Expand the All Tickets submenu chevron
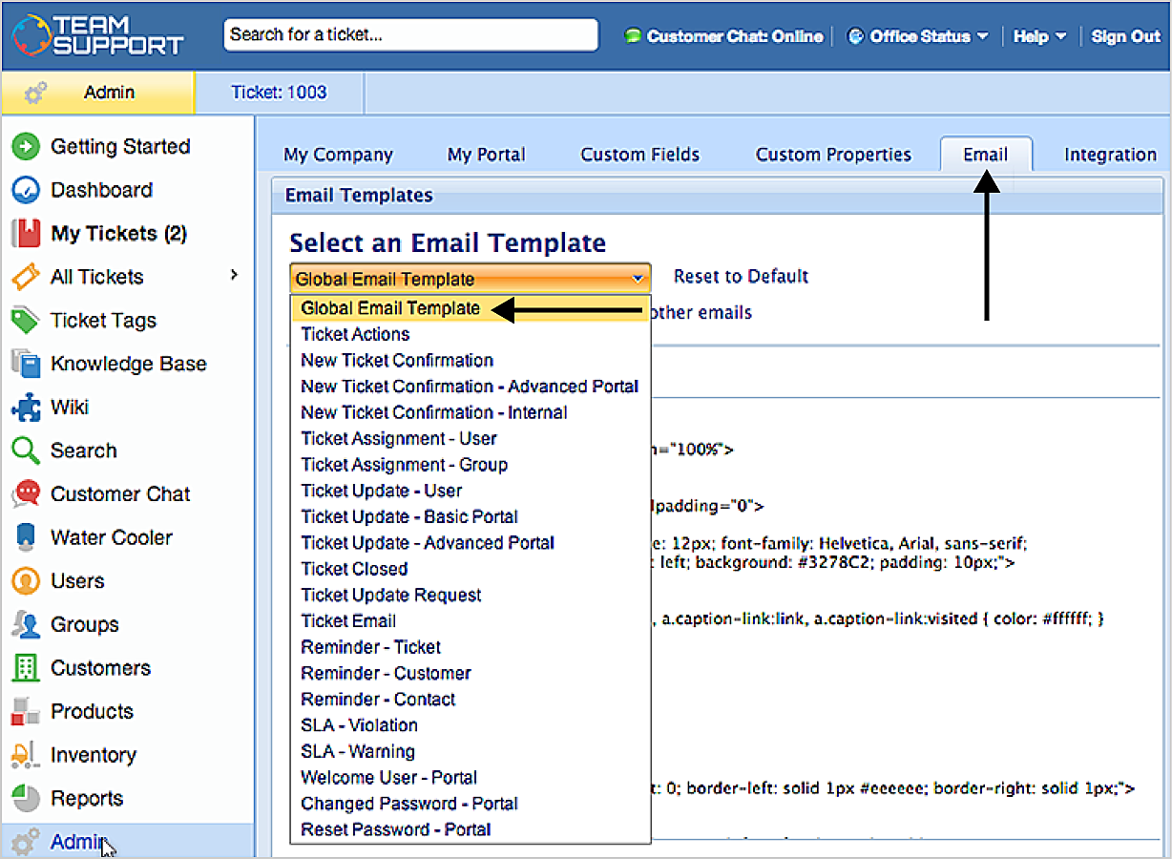 click(x=234, y=276)
